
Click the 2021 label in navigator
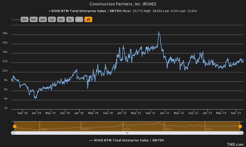(127, 129)
